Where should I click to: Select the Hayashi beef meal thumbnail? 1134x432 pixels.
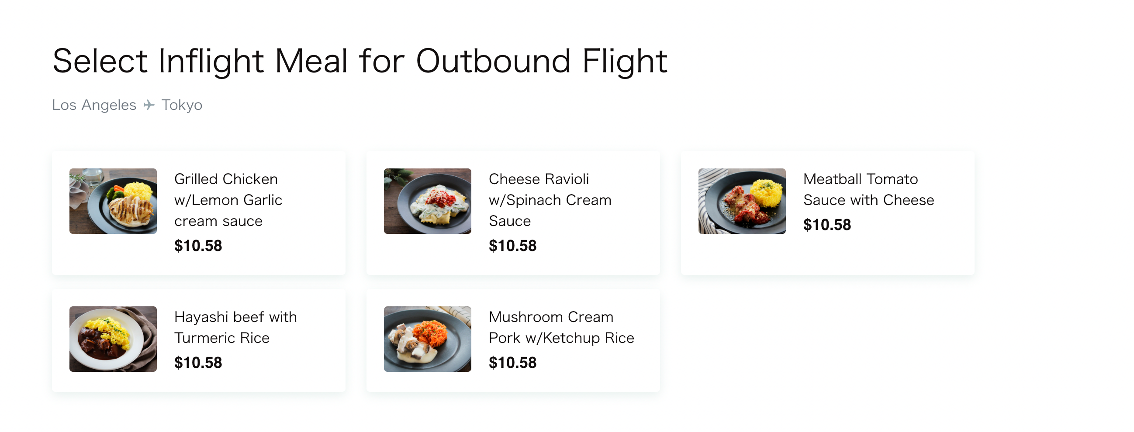[113, 339]
